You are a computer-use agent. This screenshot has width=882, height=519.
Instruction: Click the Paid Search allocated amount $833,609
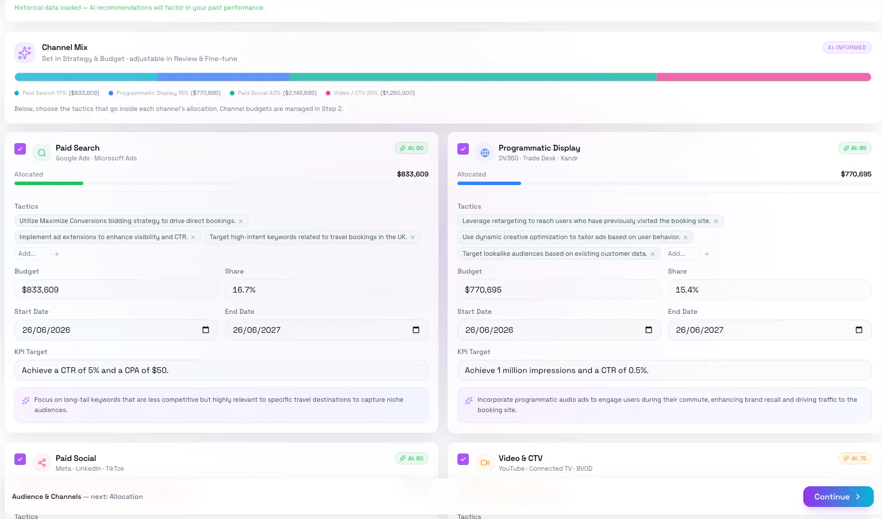pyautogui.click(x=413, y=174)
